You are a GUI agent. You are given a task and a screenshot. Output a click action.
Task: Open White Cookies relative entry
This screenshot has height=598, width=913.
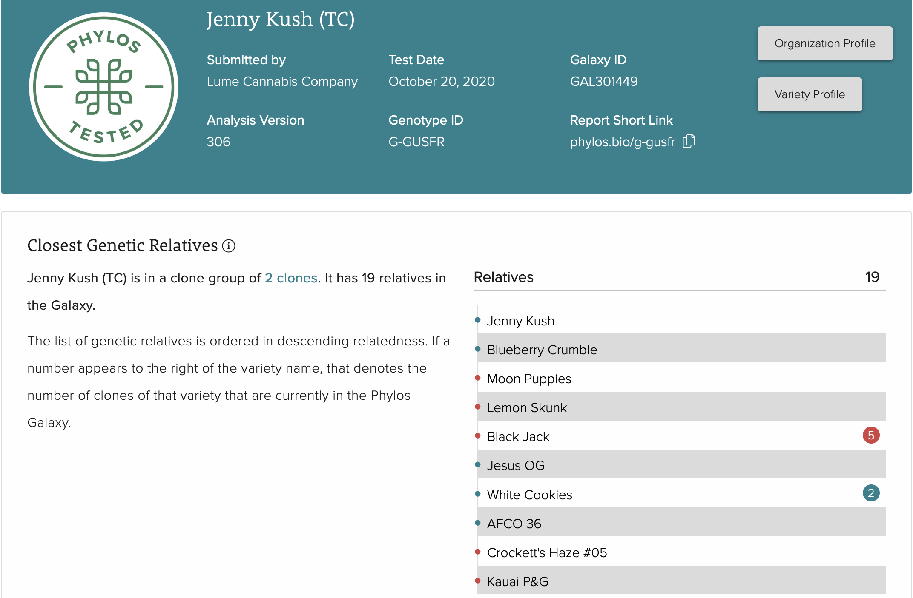[529, 495]
